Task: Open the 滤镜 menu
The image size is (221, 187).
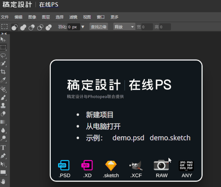Action: pyautogui.click(x=73, y=17)
